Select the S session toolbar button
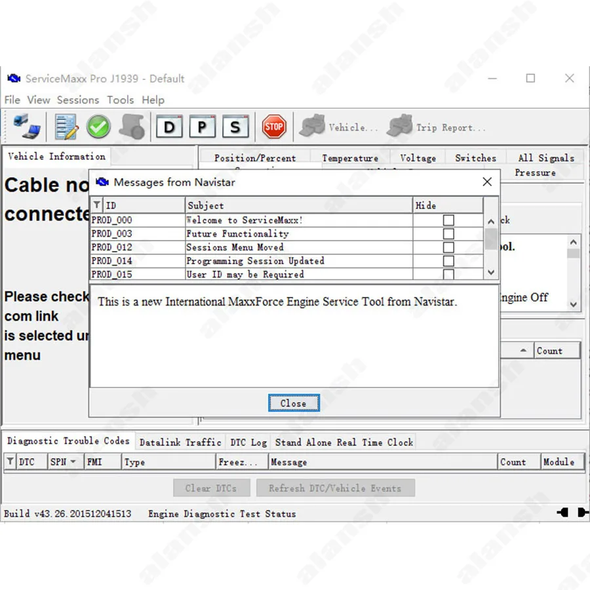Screen dimensions: 590x590 click(235, 127)
